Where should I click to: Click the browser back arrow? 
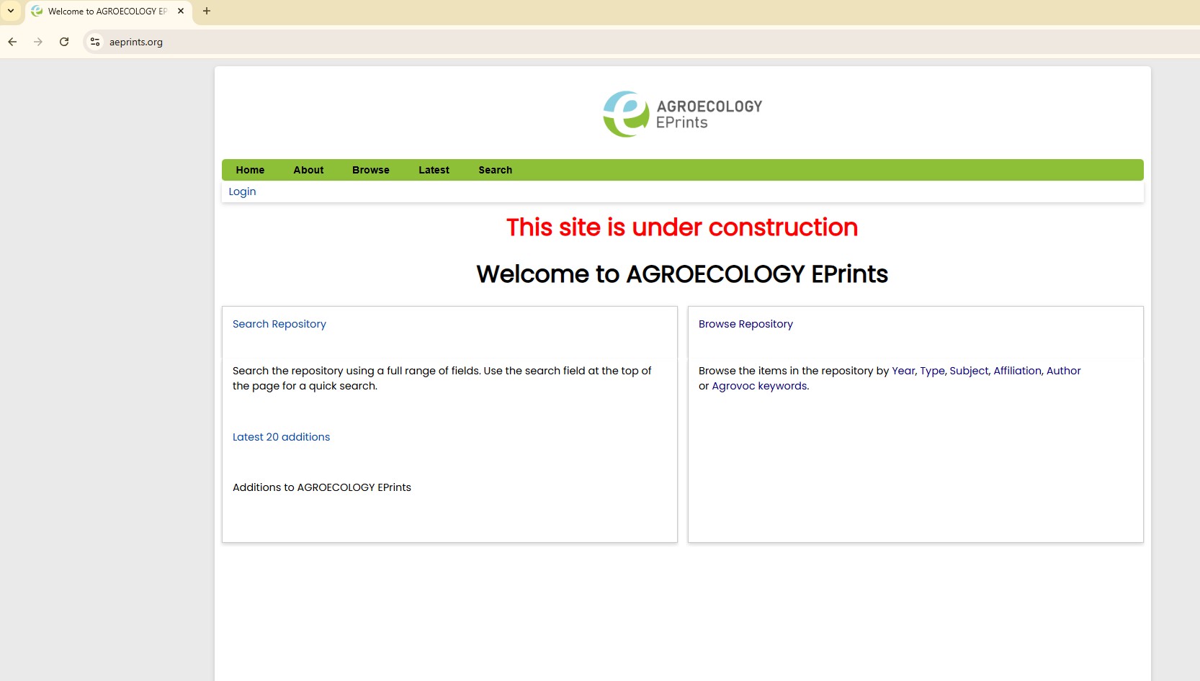click(x=12, y=42)
